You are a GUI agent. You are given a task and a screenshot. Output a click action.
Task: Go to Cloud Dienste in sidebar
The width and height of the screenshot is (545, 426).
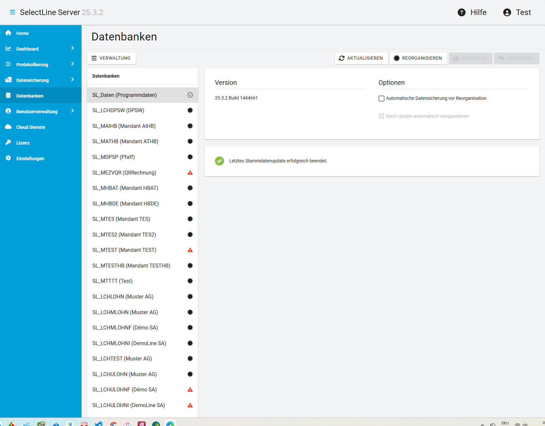pyautogui.click(x=31, y=127)
